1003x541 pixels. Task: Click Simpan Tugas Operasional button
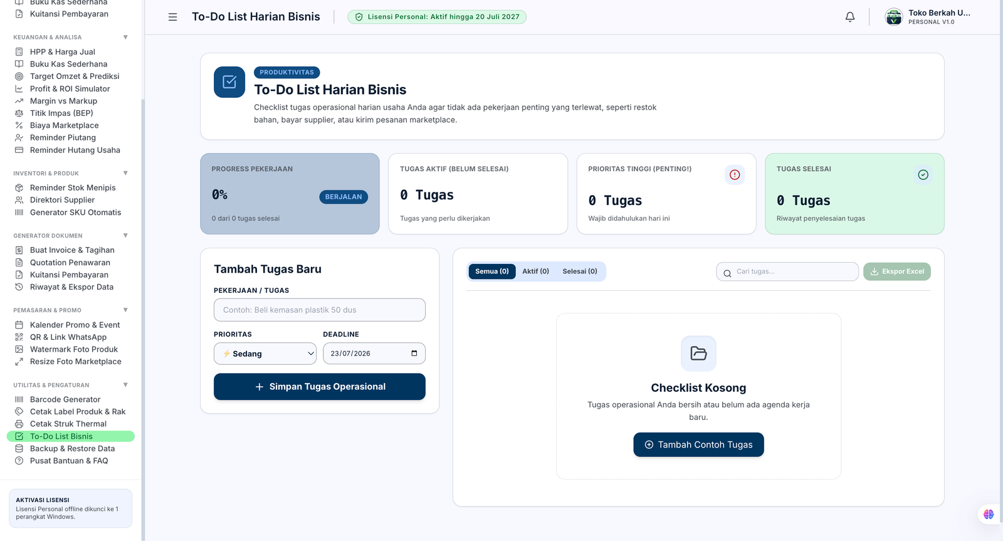coord(320,387)
